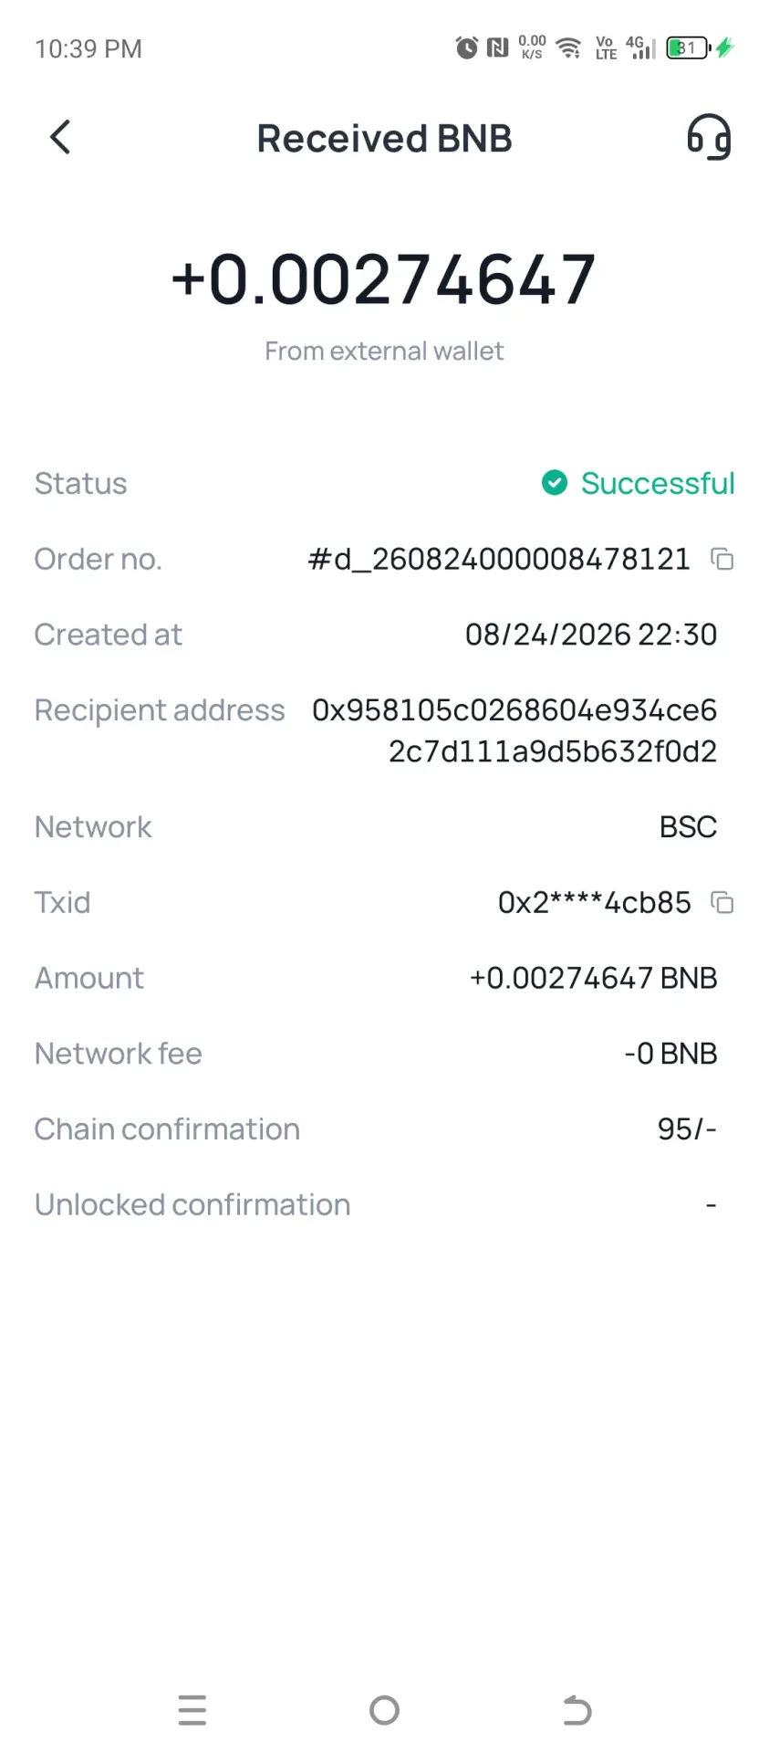Viewport: 769px width, 1753px height.
Task: Tap the Android recent apps menu icon
Action: tap(192, 1710)
